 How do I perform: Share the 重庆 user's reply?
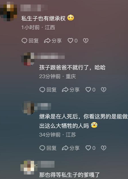(x=71, y=89)
